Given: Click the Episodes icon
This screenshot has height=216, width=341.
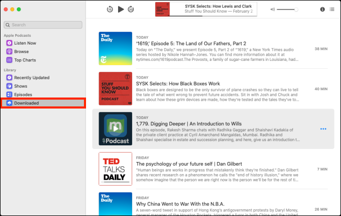Looking at the screenshot, I should tap(9, 94).
